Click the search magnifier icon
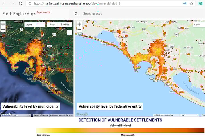 click(76, 13)
